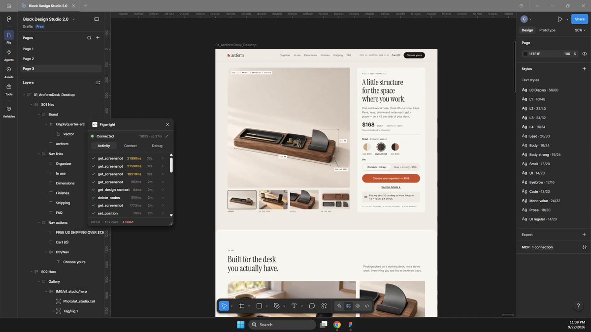Viewport: 591px width, 332px height.
Task: Open the help question mark button
Action: point(579,306)
